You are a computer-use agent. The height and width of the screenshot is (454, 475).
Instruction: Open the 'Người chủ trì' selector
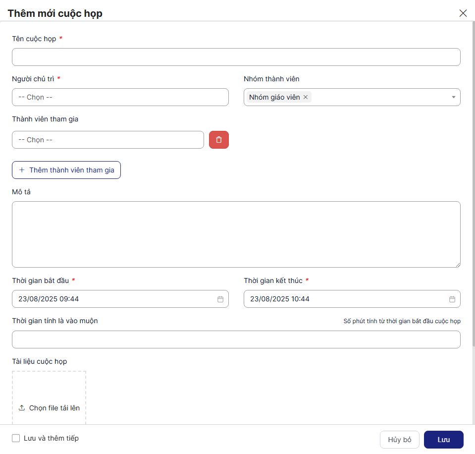(x=120, y=97)
